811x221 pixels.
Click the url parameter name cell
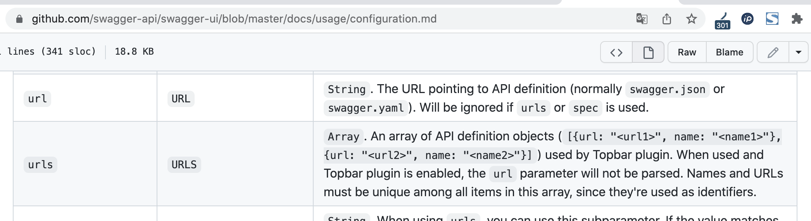[x=37, y=99]
